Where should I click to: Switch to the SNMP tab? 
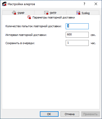(18, 13)
